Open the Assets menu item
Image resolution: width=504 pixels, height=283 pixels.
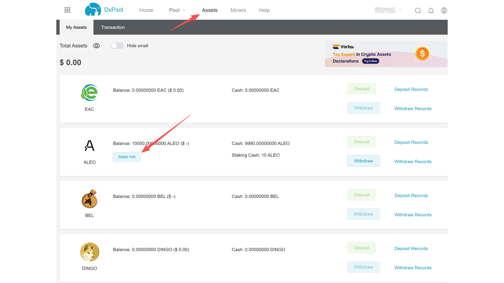(209, 10)
